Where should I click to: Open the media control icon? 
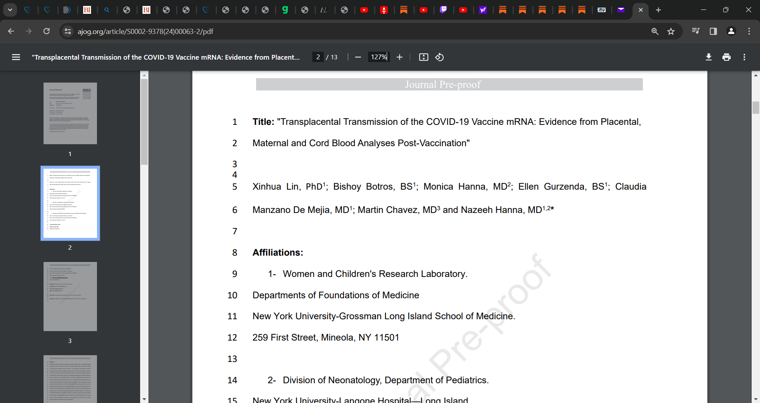695,31
